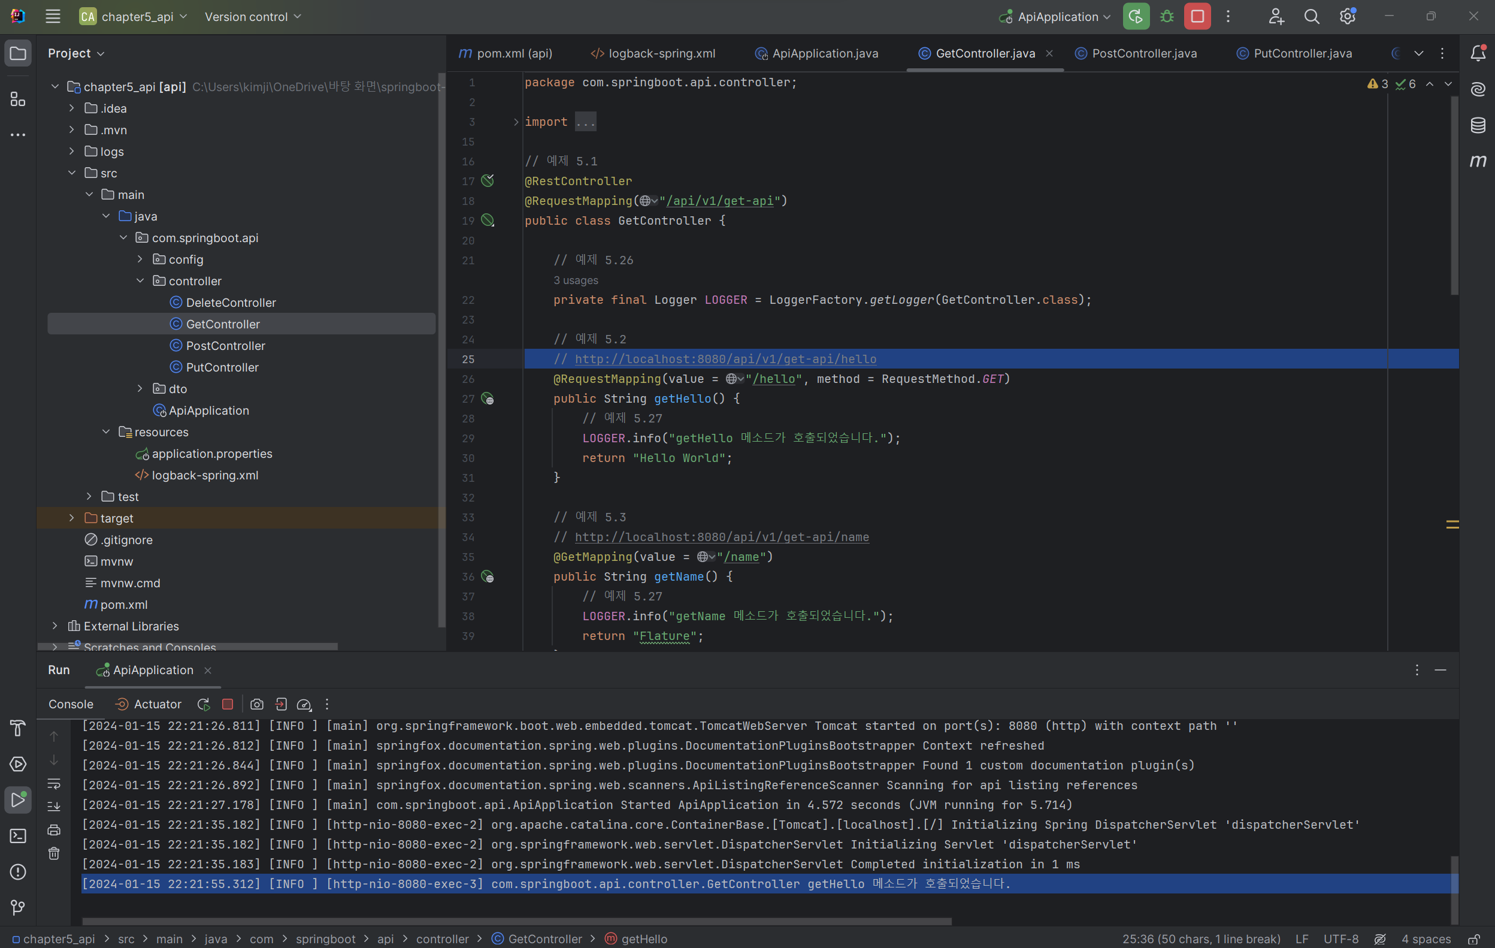Viewport: 1495px width, 948px height.
Task: Open the Database tool window icon
Action: tap(1478, 125)
